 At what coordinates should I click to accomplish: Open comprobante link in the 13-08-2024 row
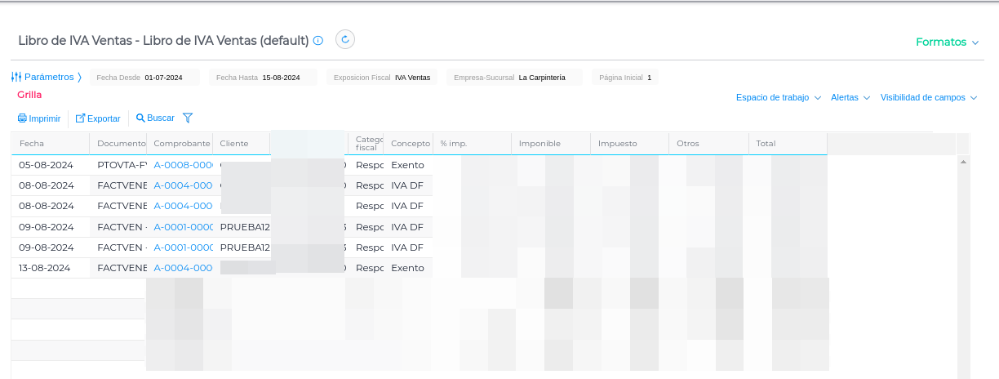click(x=183, y=268)
